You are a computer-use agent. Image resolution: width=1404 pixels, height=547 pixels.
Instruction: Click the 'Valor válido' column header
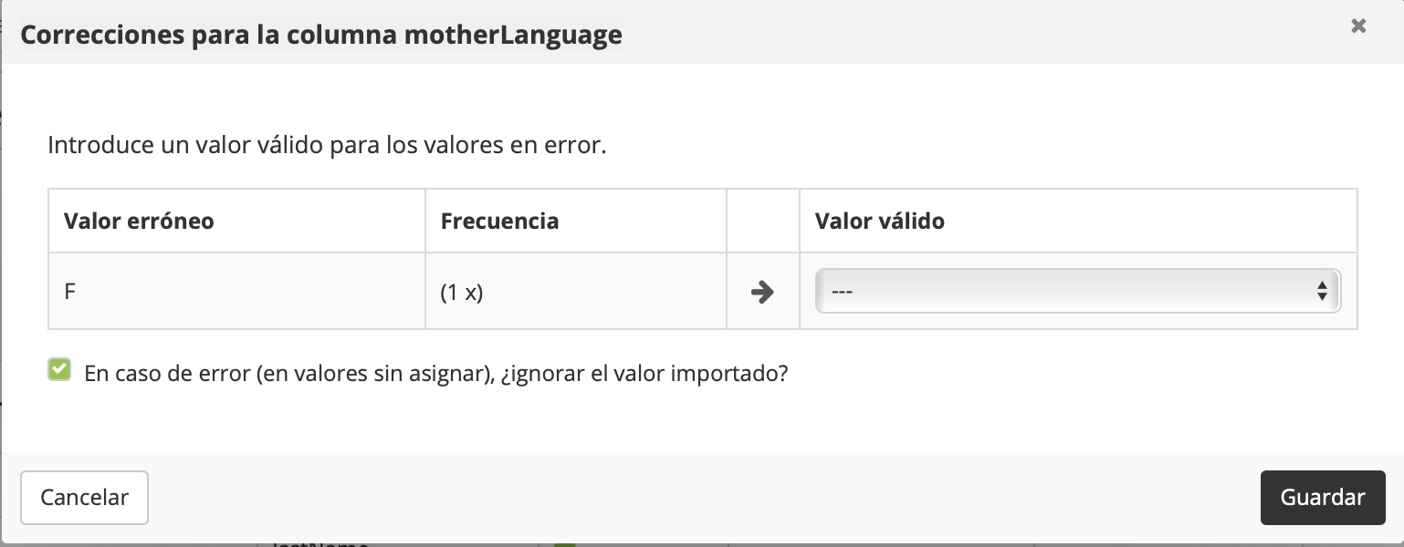tap(879, 222)
